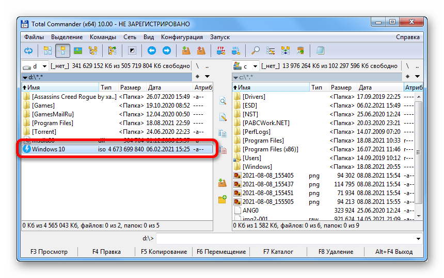This screenshot has width=444, height=278.
Task: Click the right panel vertical scrollbar
Action: click(x=419, y=154)
